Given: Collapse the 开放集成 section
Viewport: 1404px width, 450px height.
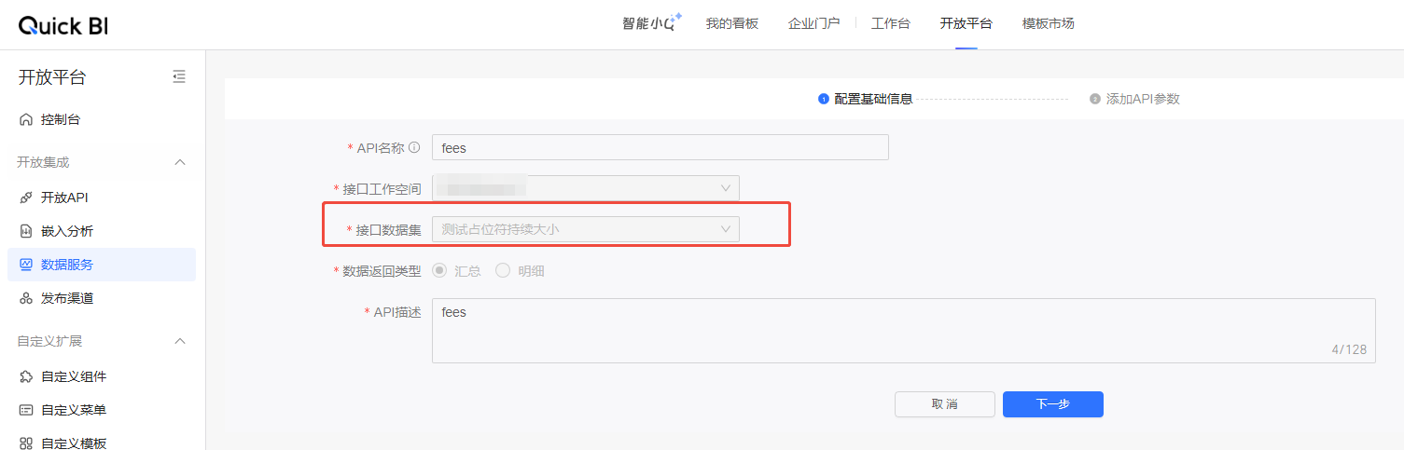Looking at the screenshot, I should pos(180,162).
